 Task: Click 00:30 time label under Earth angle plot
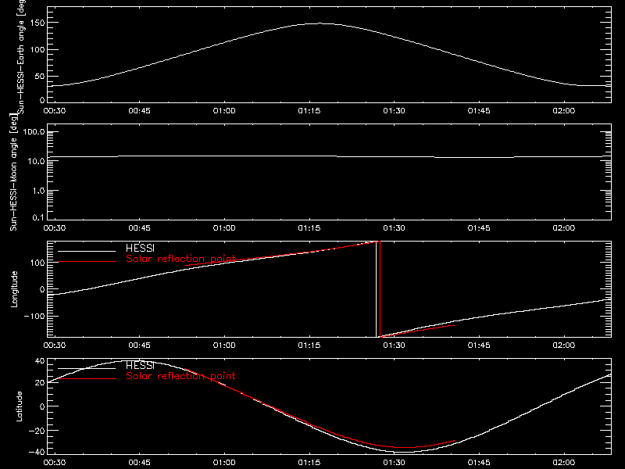pos(55,111)
